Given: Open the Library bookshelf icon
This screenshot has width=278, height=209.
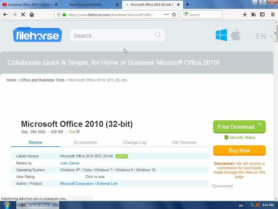Looking at the screenshot, I should point(254,14).
